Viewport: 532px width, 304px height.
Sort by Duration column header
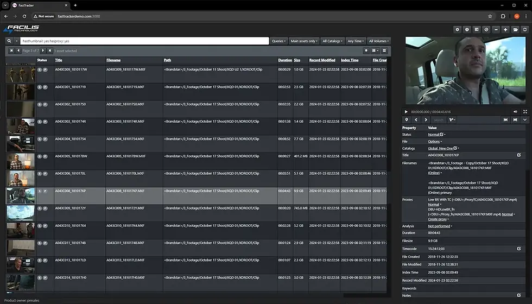click(x=285, y=60)
